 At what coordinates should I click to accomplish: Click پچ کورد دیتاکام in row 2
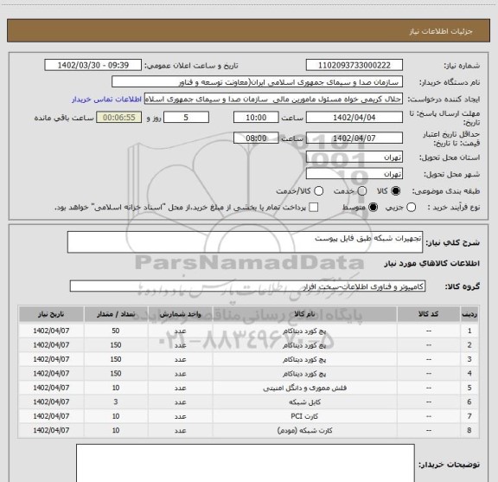pyautogui.click(x=304, y=345)
